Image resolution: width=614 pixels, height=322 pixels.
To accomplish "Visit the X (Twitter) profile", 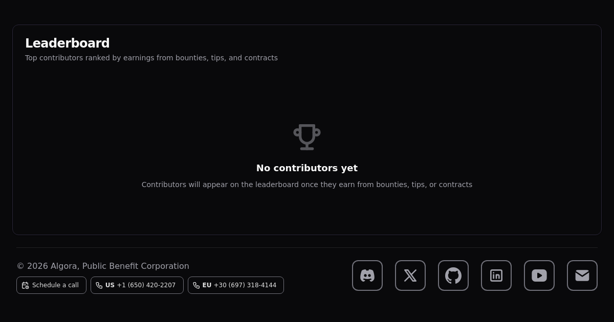I will tap(410, 275).
